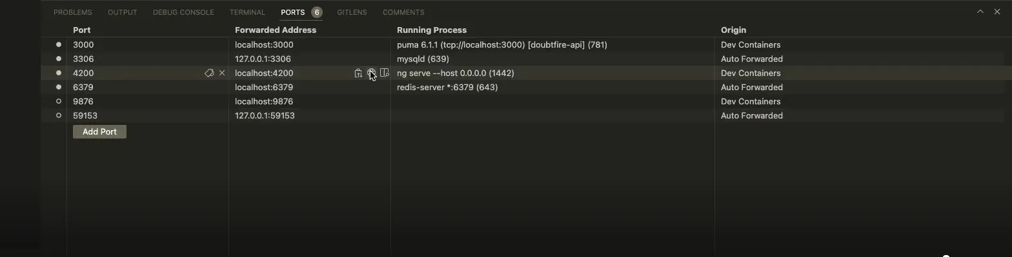Click the hollow status dot of port 9876

click(x=59, y=101)
